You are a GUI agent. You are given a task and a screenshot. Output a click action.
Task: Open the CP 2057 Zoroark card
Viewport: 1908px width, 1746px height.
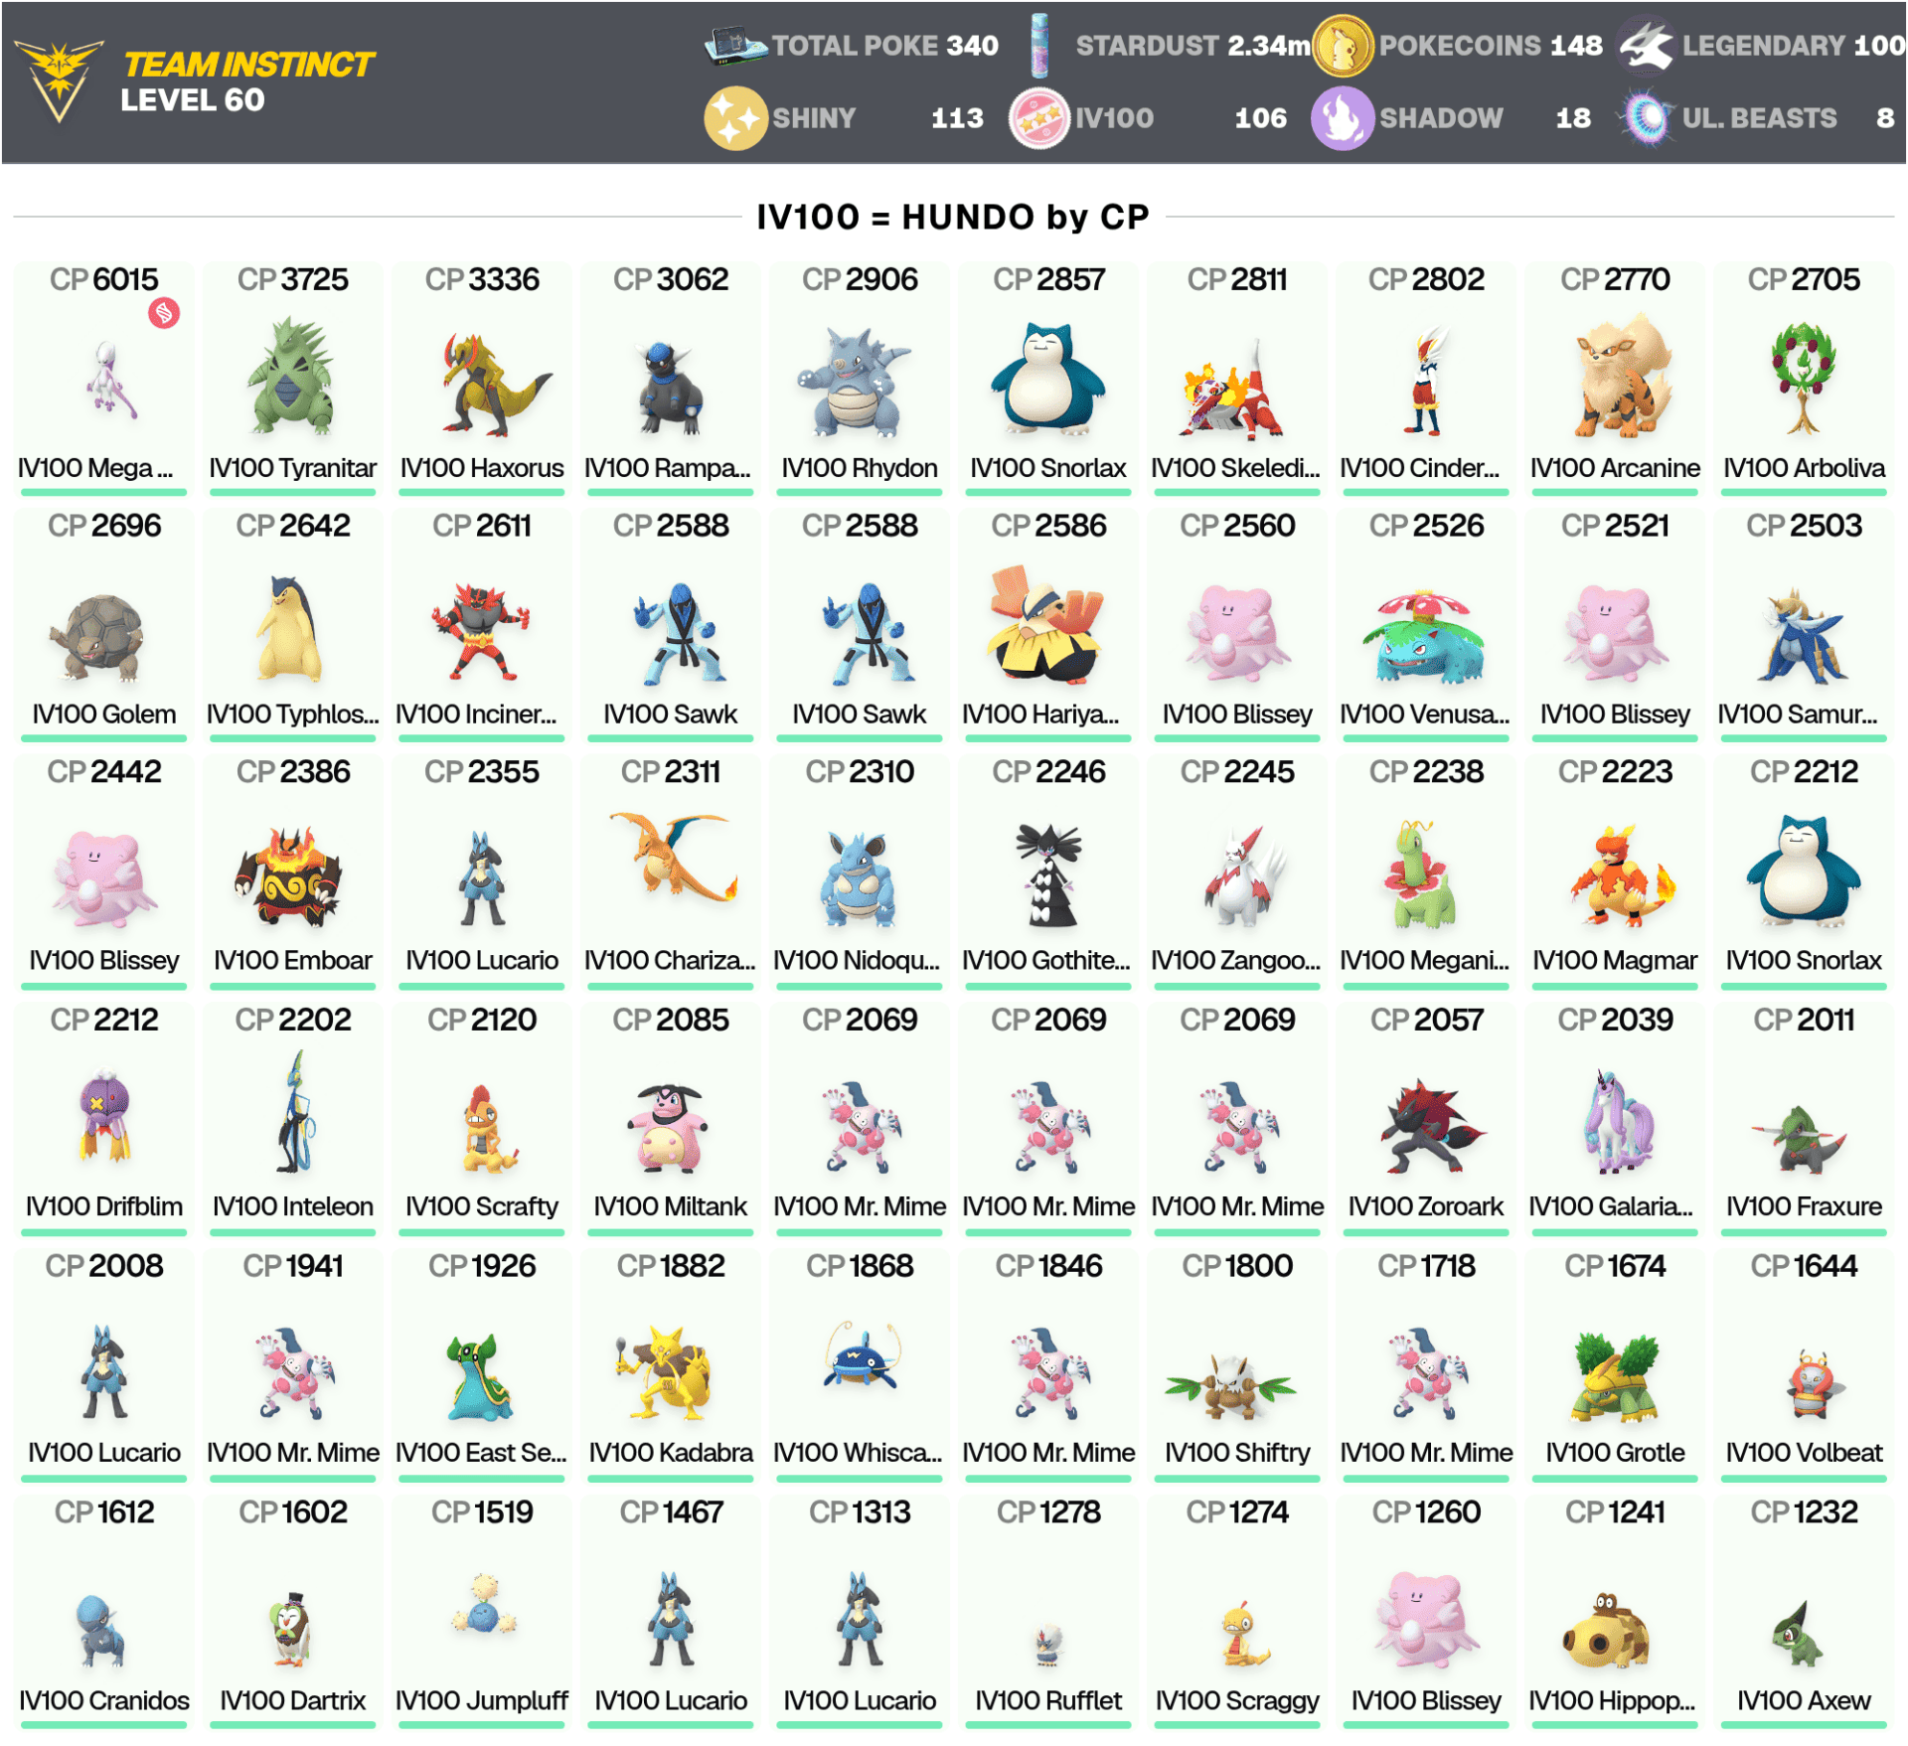pos(1427,1118)
